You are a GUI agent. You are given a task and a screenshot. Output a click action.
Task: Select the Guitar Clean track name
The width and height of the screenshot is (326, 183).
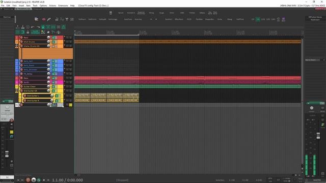pos(30,86)
